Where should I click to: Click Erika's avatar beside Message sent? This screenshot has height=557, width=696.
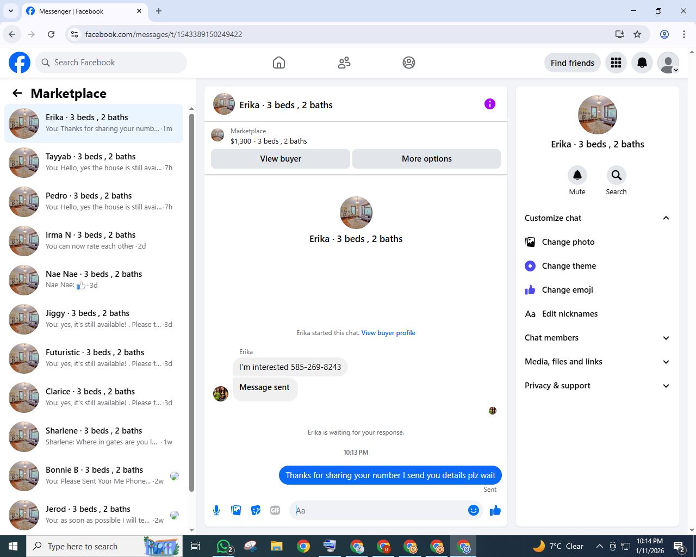221,394
